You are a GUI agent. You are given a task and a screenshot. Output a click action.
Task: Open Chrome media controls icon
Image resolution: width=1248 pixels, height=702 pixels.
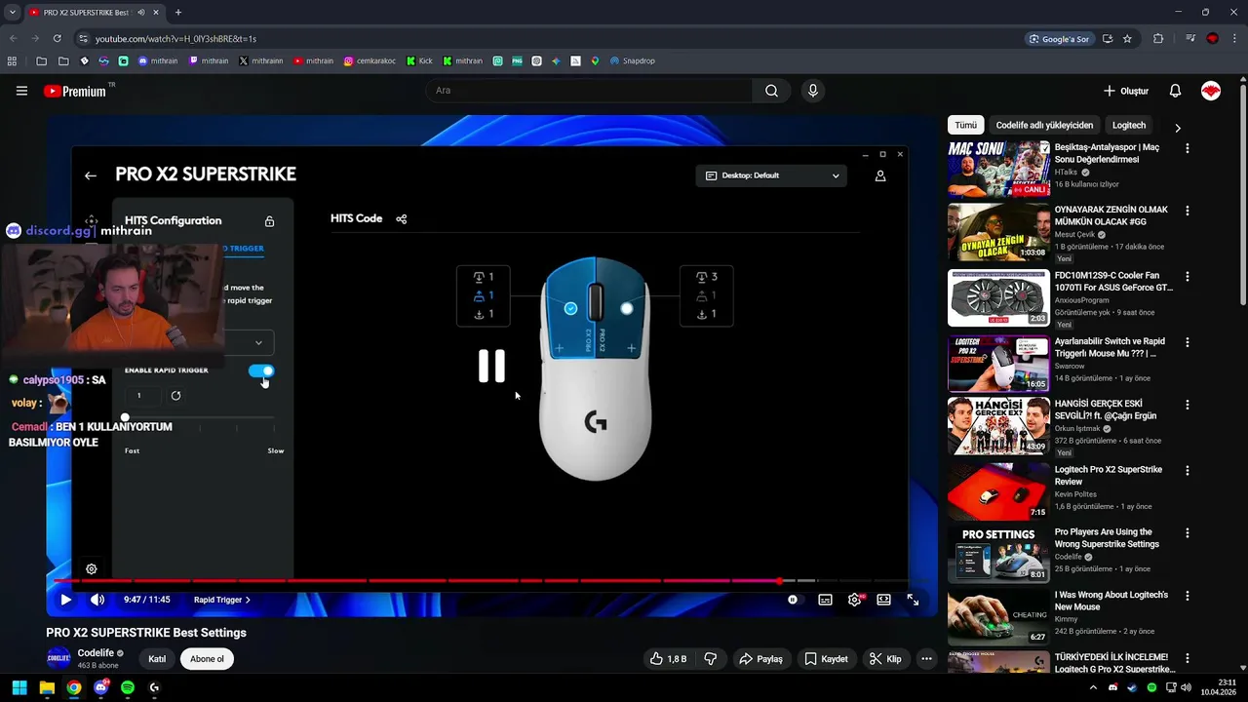pyautogui.click(x=1190, y=39)
